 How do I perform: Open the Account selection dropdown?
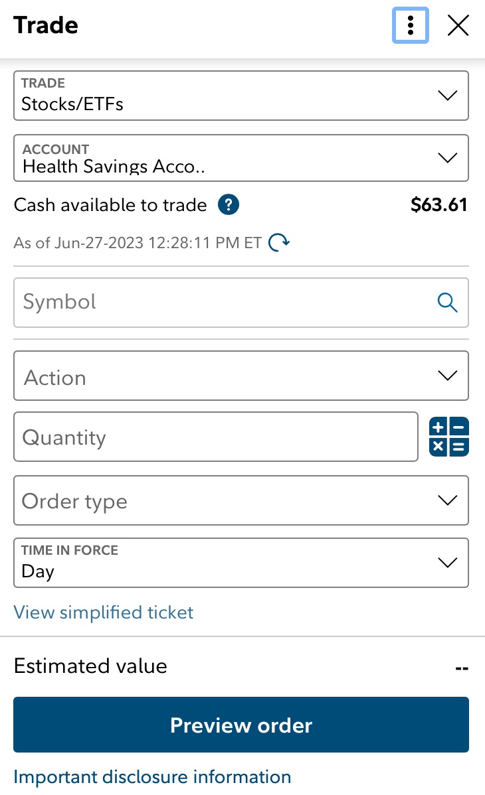[x=241, y=158]
